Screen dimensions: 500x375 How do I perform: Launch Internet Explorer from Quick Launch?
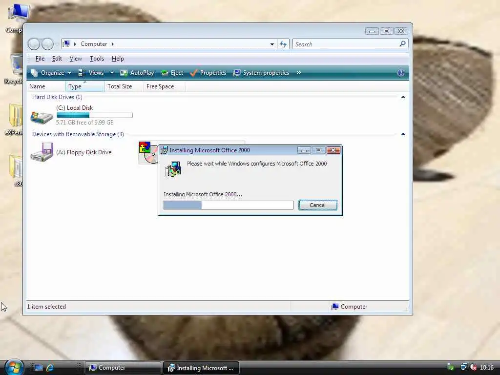pos(50,368)
